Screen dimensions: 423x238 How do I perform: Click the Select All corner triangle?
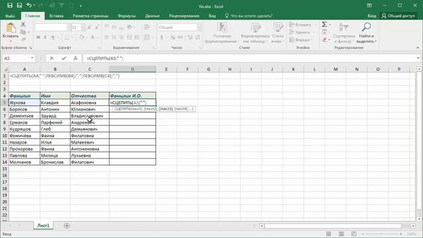5,69
